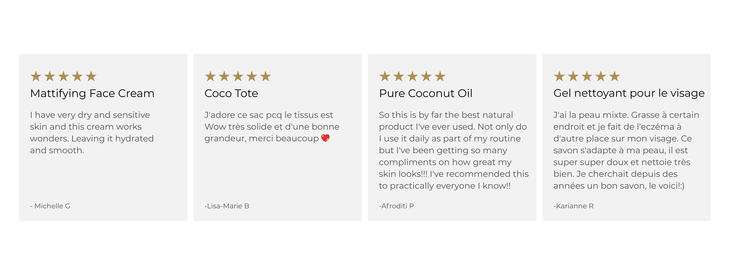Open Gel nettoyant pour le visage title
Viewport: 730px width, 275px height.
tap(629, 94)
